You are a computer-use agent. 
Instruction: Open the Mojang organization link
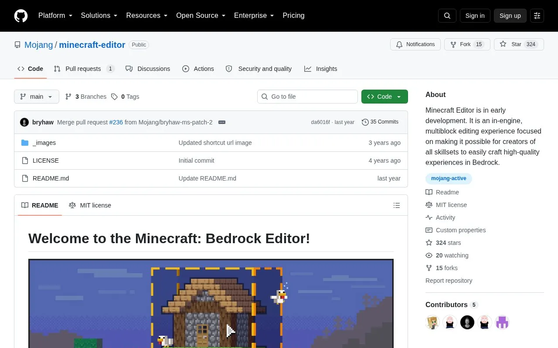(x=38, y=45)
